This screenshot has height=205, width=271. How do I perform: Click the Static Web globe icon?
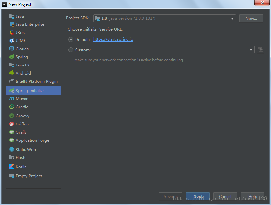point(12,149)
